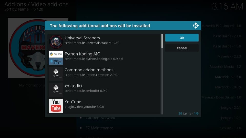The width and height of the screenshot is (246, 138).
Task: Click script.module.xmltodict 0.9.0 text
Action: point(86,91)
